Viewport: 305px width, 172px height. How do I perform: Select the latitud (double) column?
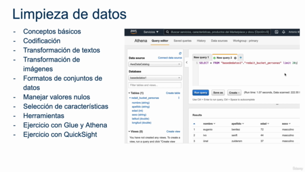tap(141, 119)
